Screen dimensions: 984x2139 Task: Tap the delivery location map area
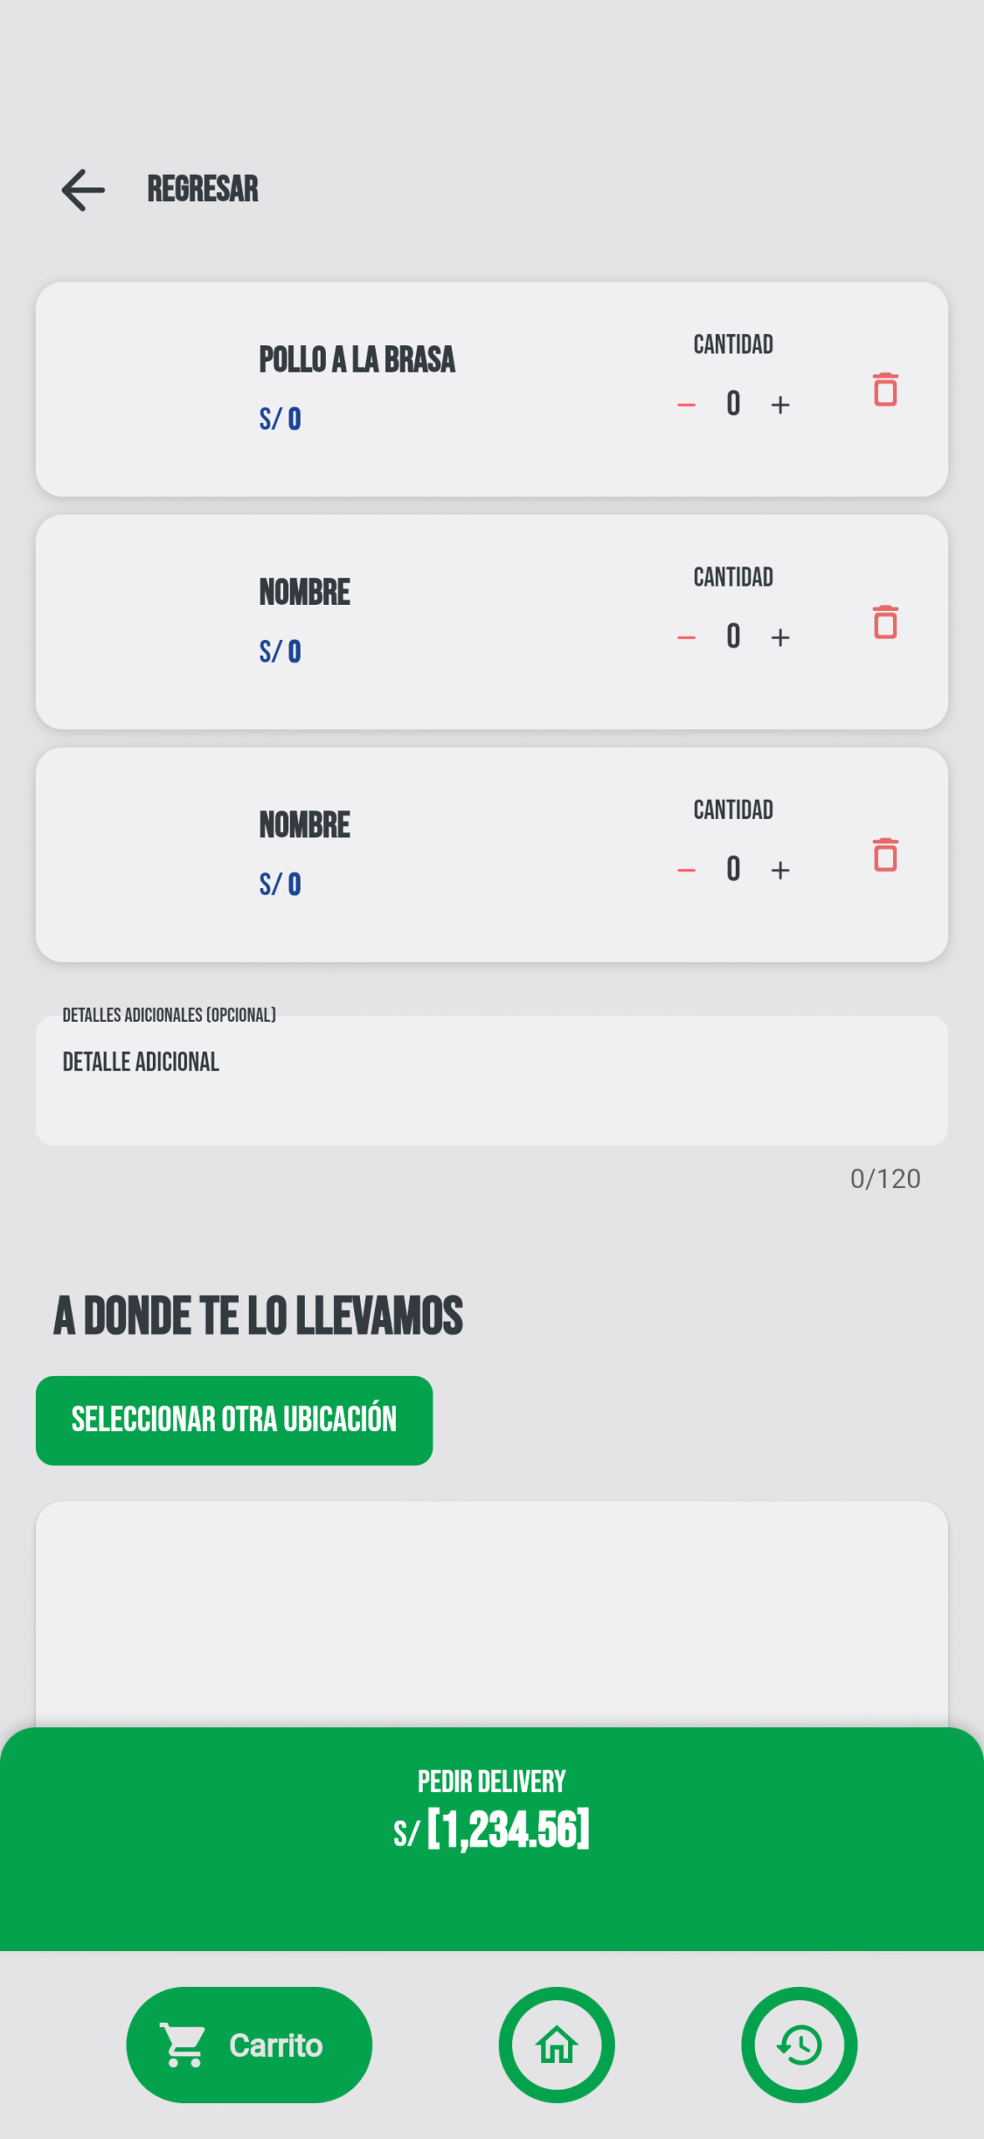pyautogui.click(x=492, y=1613)
